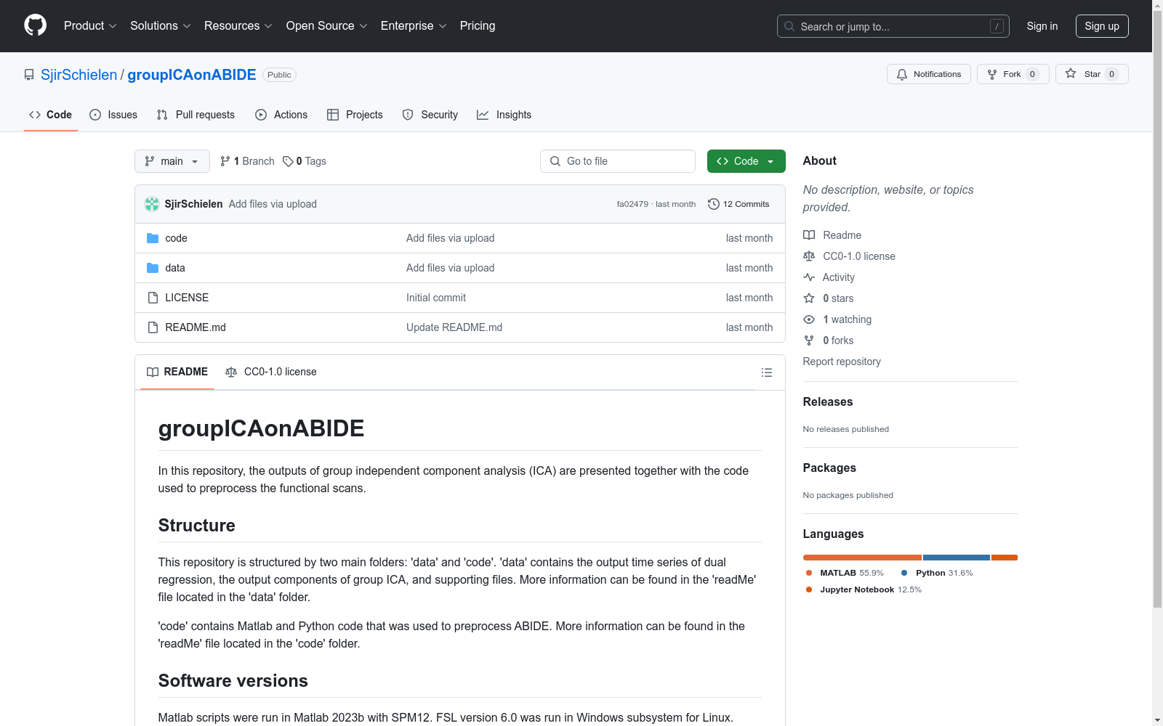Image resolution: width=1163 pixels, height=726 pixels.
Task: Click Sign in
Action: click(x=1042, y=26)
